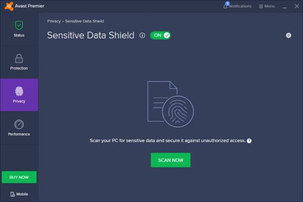This screenshot has height=202, width=303.
Task: Close the Avast Premier window
Action: coord(296,6)
